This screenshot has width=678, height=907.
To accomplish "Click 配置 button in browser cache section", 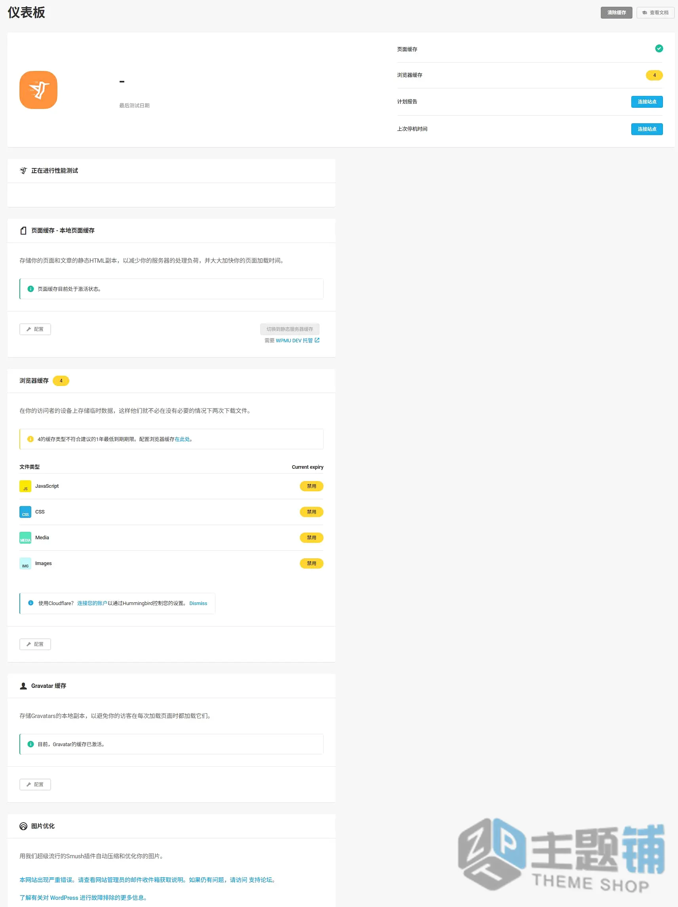I will (x=35, y=644).
